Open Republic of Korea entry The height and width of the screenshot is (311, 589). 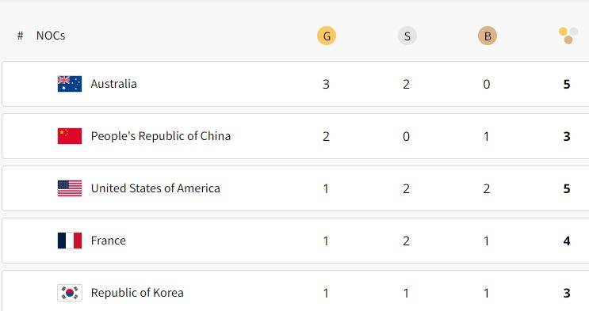point(137,293)
